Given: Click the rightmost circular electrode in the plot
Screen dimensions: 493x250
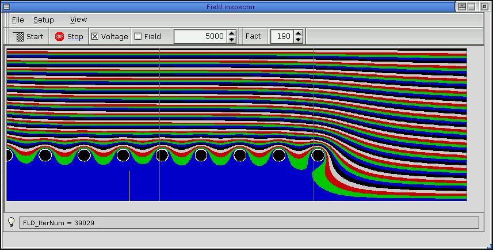Looking at the screenshot, I should click(318, 155).
